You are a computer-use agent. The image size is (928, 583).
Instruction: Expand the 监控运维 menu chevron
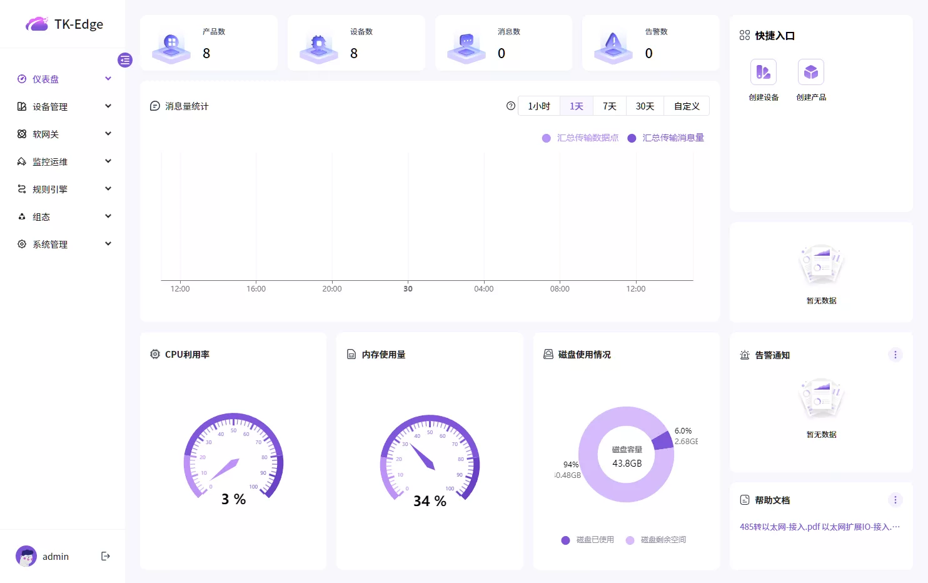[108, 161]
